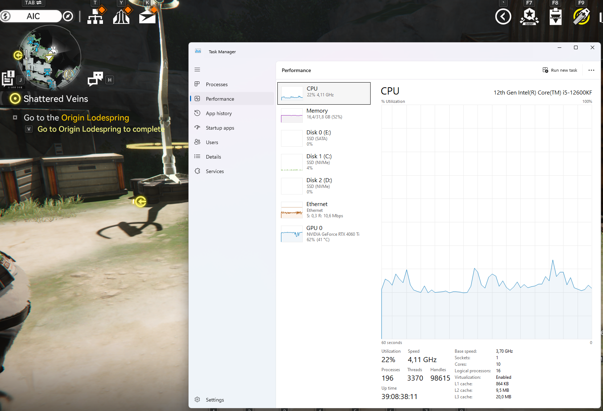
Task: Click the yellow quest icon beside Shattered Veins
Action: 15,98
